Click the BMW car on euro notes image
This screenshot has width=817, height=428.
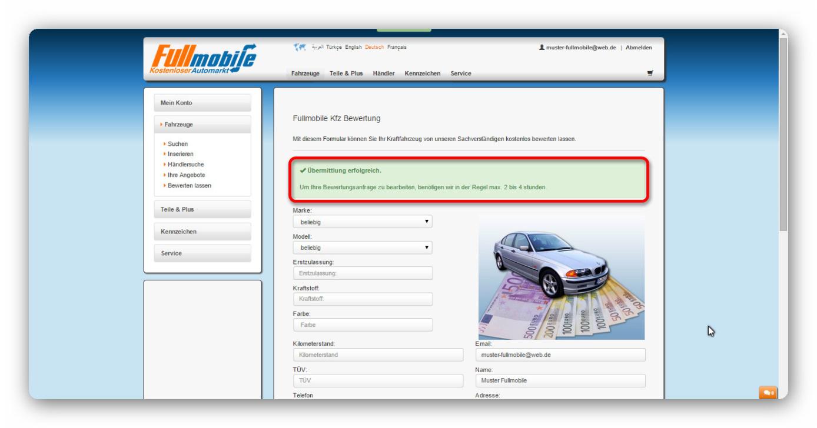562,276
